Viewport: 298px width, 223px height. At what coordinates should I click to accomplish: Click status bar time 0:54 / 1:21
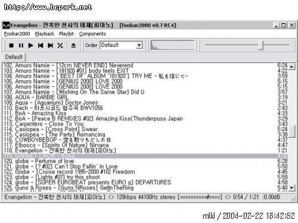click(246, 197)
